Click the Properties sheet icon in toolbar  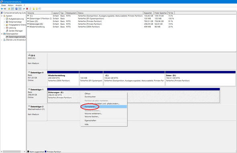tap(30, 9)
